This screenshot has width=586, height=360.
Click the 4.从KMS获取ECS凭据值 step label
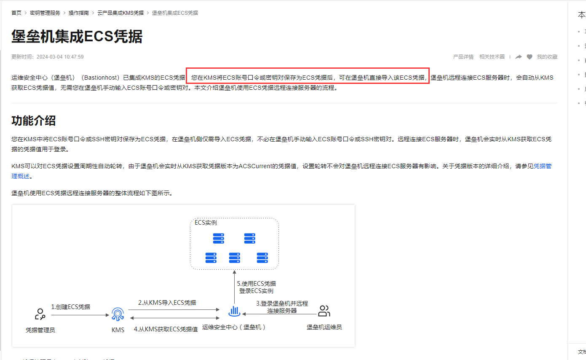(166, 329)
